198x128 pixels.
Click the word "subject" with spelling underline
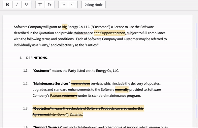tap(132, 33)
